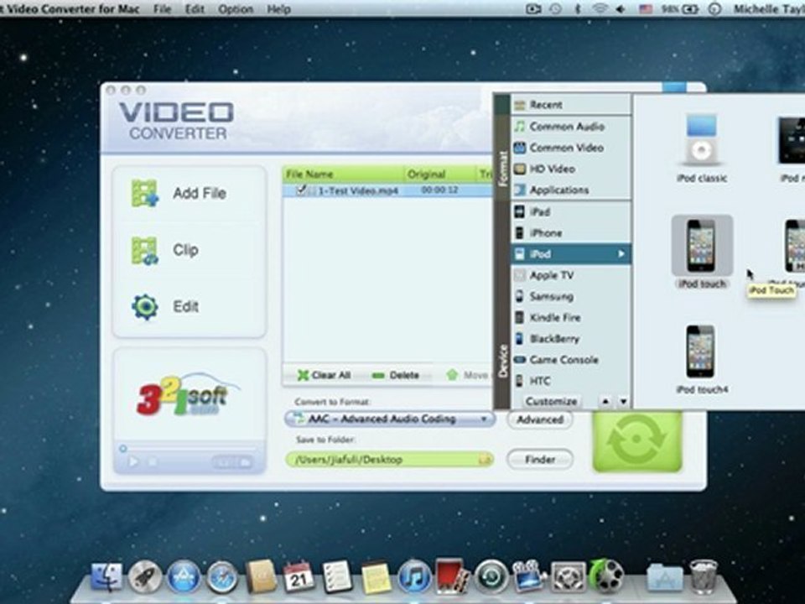Open Notes from the Dock
The width and height of the screenshot is (805, 604).
point(376,577)
